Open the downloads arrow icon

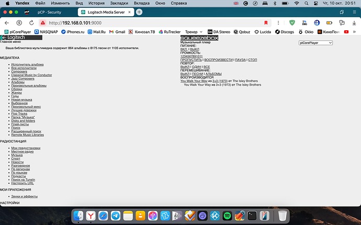[x=354, y=23]
